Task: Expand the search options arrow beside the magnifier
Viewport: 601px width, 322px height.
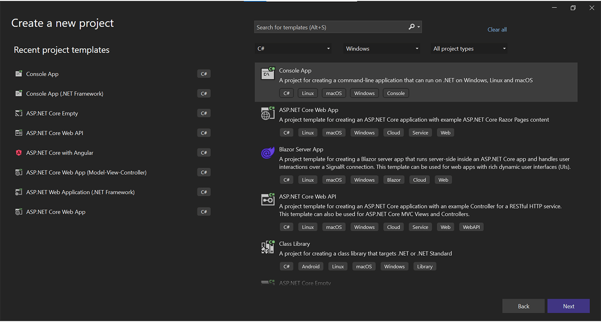Action: click(x=418, y=27)
